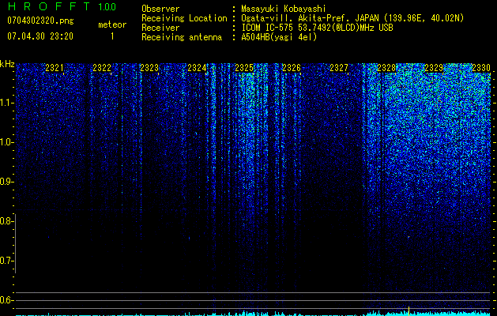This screenshot has height=316, width=497.
Task: Click antenna value A504HB(yagi 4el)
Action: tap(279, 37)
